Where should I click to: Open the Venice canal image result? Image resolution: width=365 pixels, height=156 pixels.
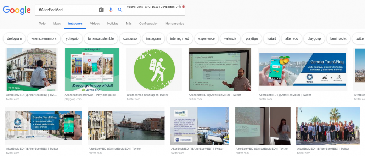126,126
